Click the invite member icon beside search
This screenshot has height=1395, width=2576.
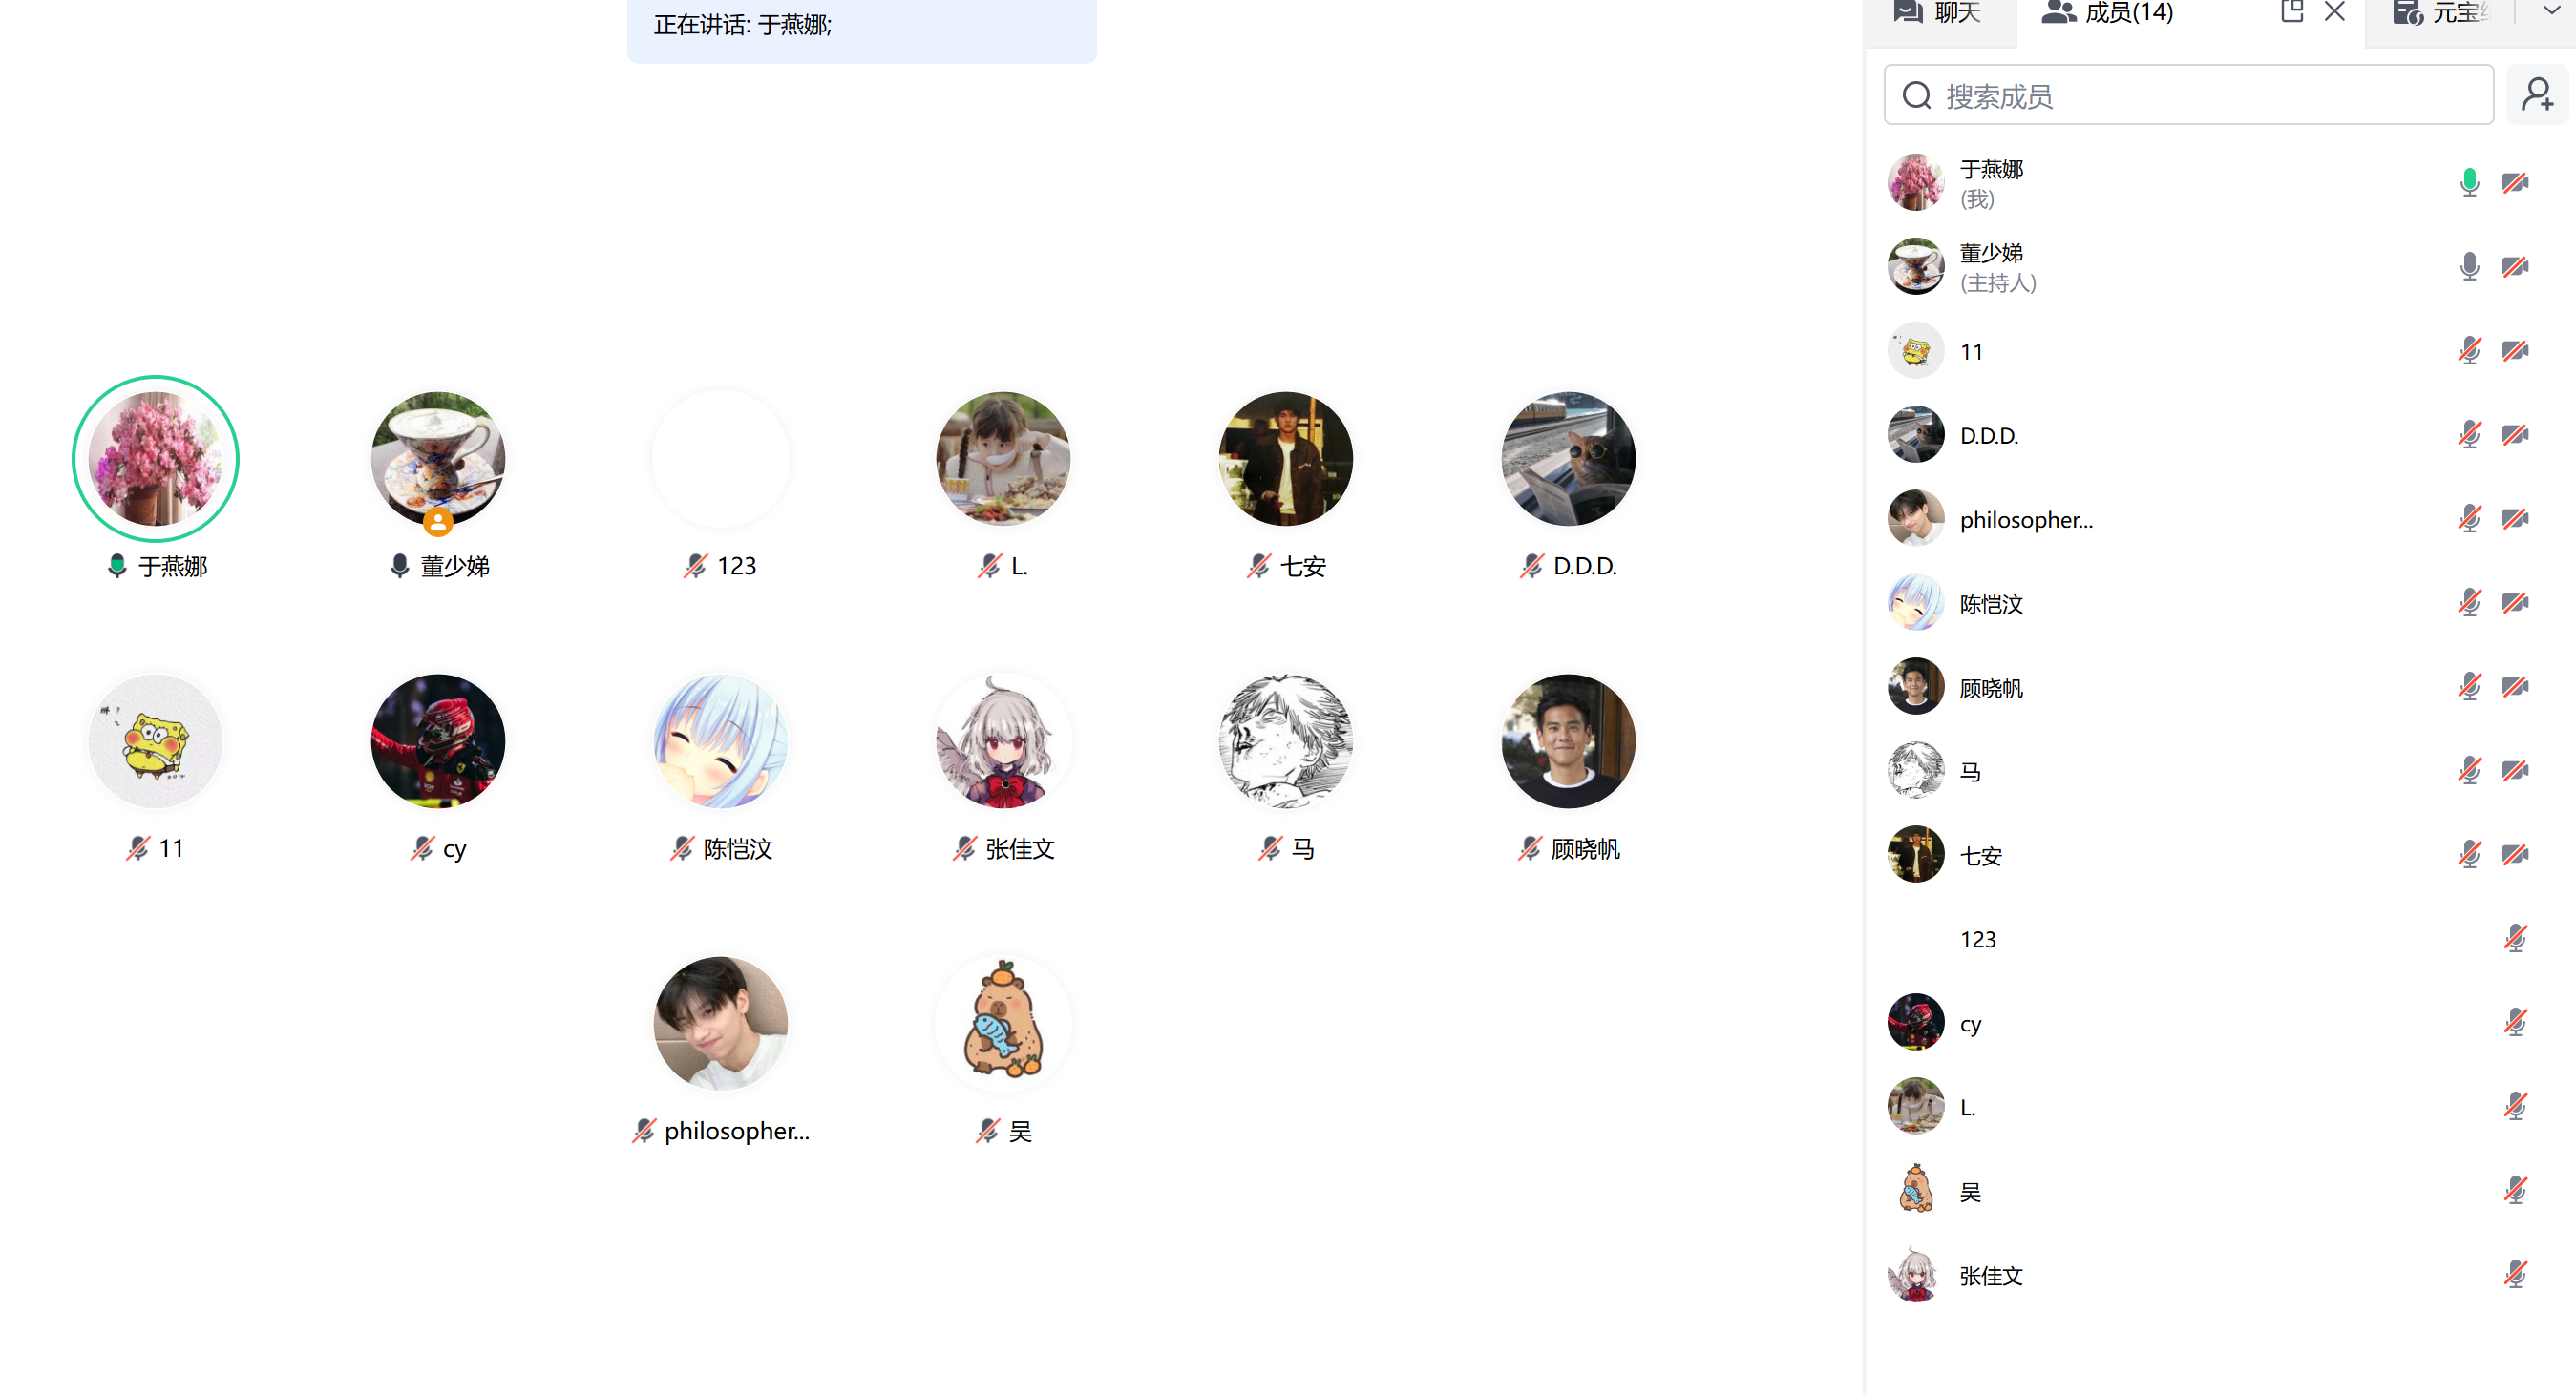(2537, 94)
